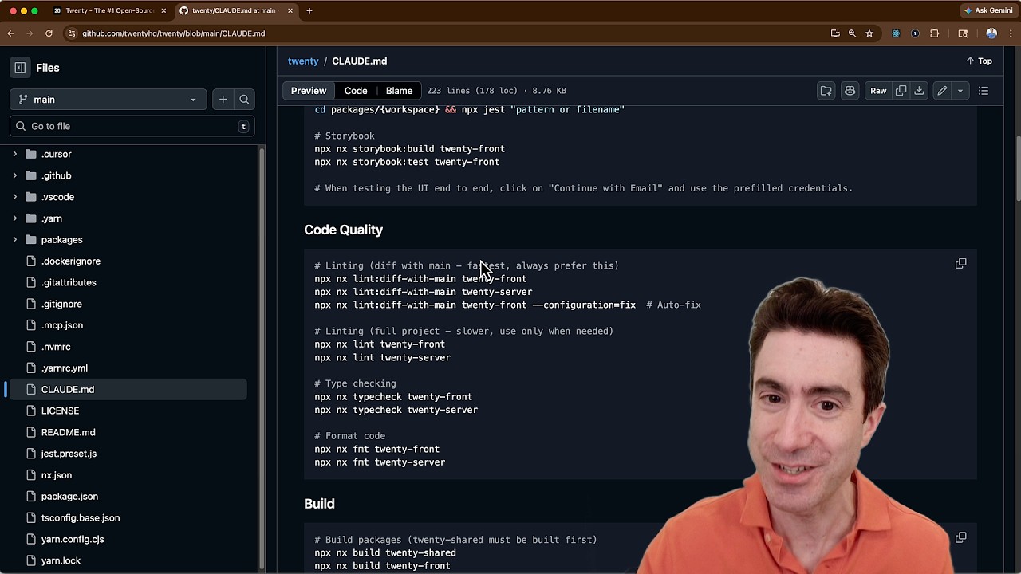Click the Build heading
1021x574 pixels.
[319, 504]
